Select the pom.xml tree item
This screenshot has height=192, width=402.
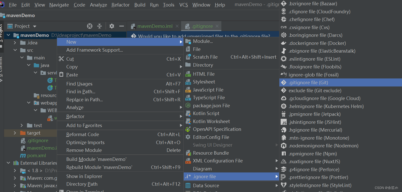pos(36,155)
